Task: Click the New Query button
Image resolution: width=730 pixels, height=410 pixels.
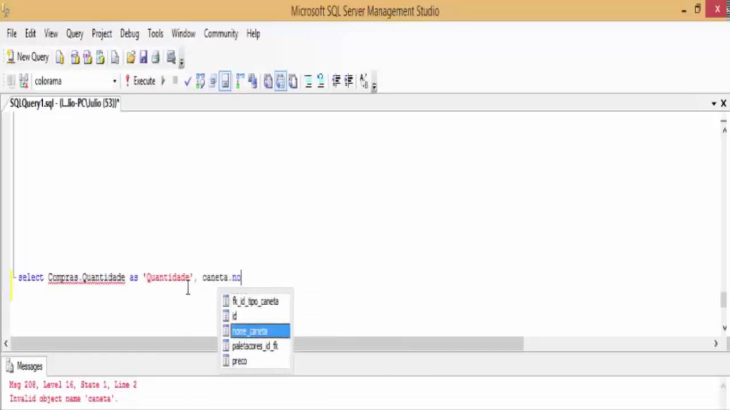Action: tap(27, 57)
